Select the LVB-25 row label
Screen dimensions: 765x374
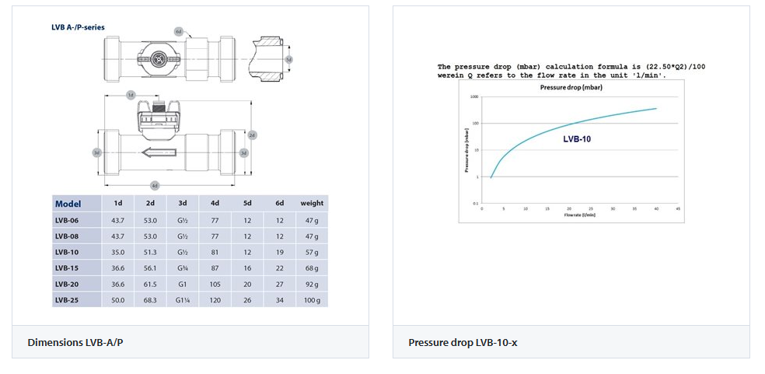pos(65,299)
